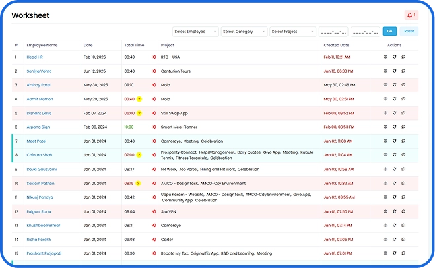Open comment icon in Saklain Pathan row

point(403,183)
